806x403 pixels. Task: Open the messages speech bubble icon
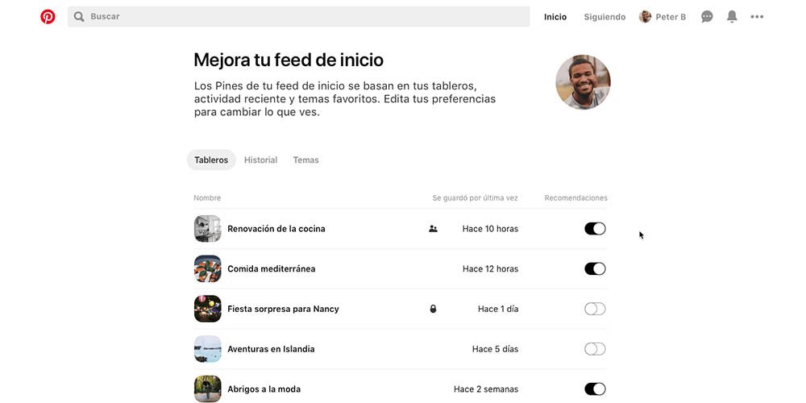(708, 17)
